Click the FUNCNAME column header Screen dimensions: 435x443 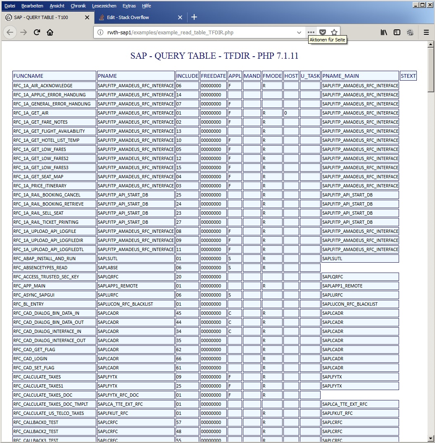click(54, 76)
